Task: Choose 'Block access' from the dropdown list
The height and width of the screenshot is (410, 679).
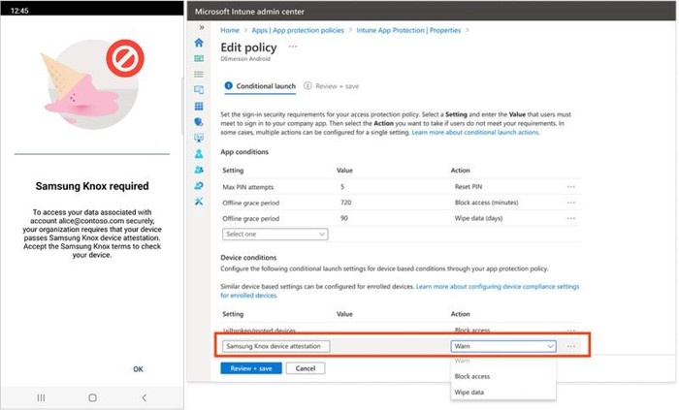Action: point(471,376)
